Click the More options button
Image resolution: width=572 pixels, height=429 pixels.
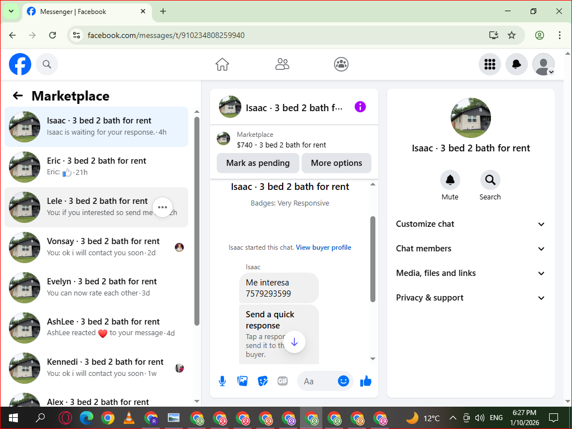tap(336, 163)
